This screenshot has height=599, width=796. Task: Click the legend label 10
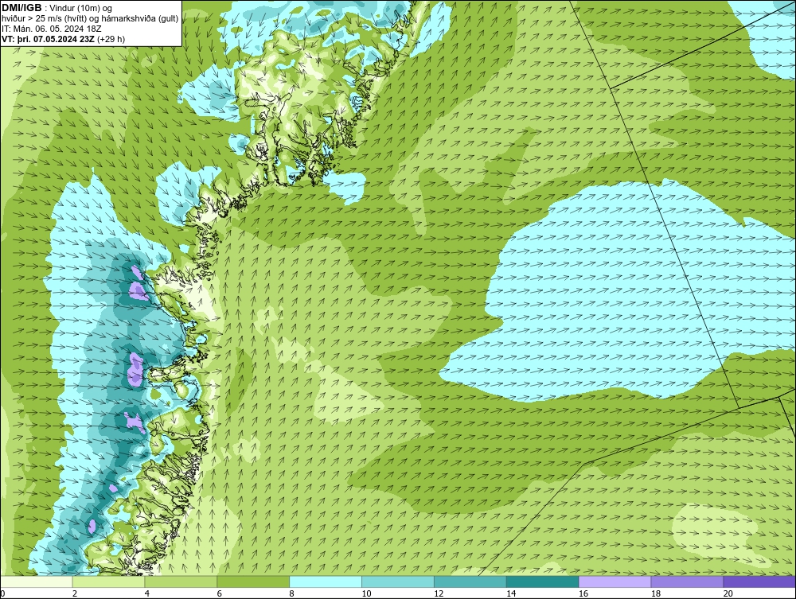click(x=366, y=593)
